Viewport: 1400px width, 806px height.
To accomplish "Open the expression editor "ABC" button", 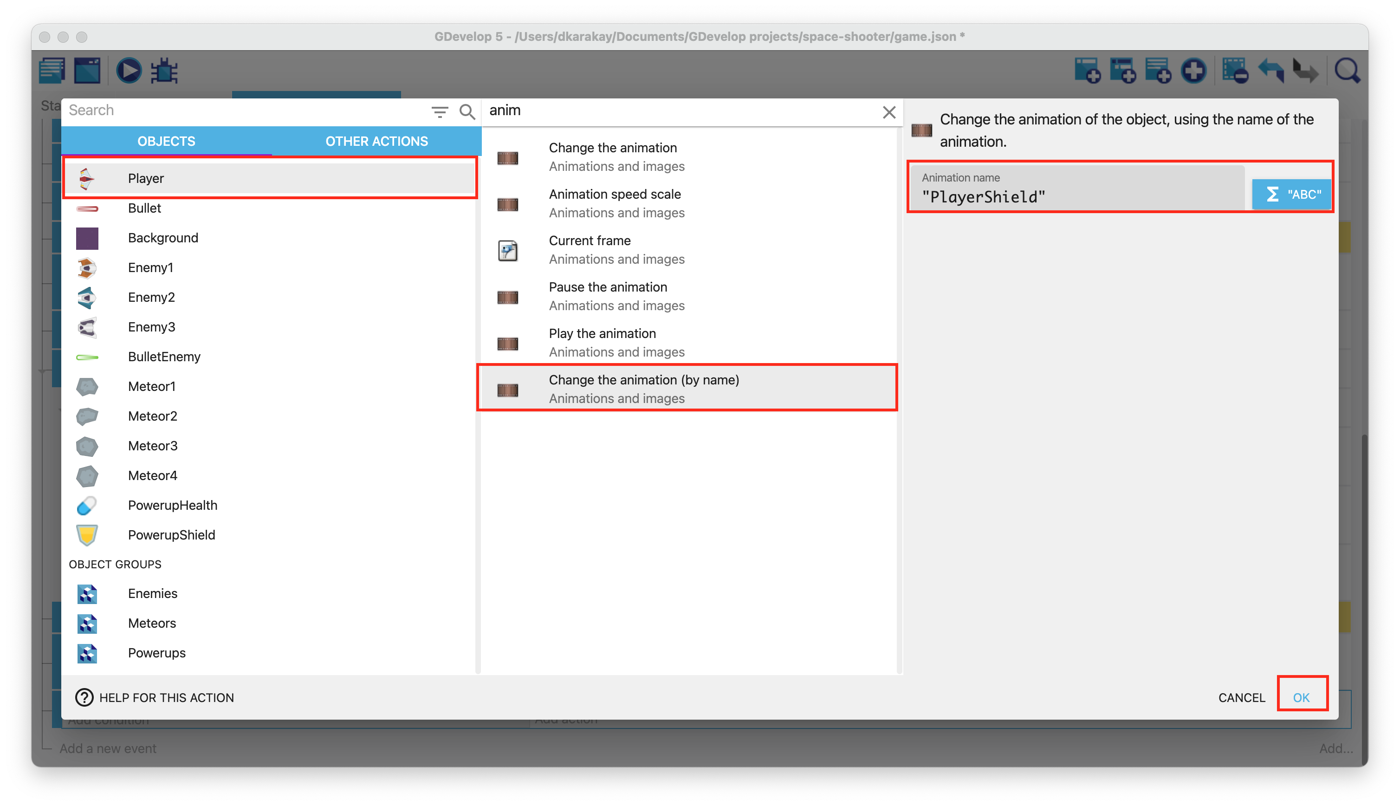I will [x=1292, y=194].
